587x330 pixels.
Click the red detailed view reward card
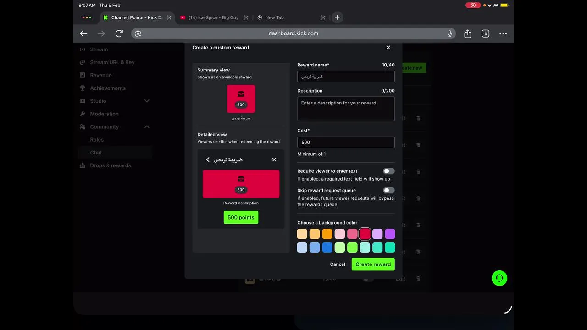point(241,184)
